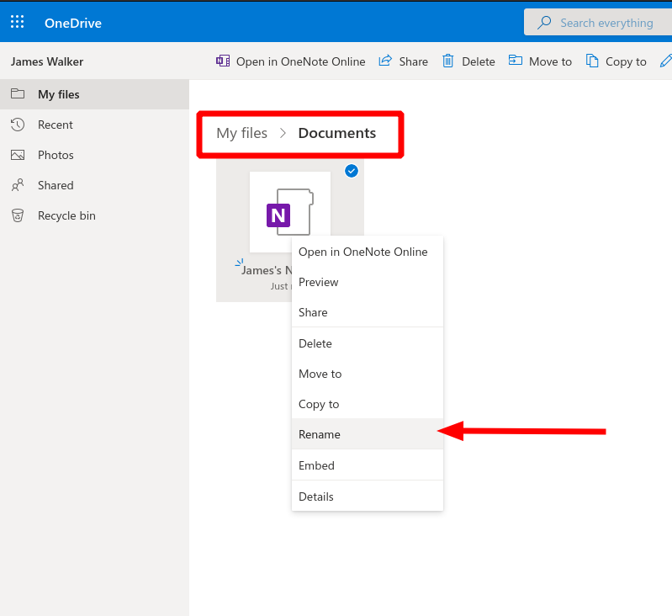Viewport: 672px width, 616px height.
Task: Uncheck the selected notebook checkmark
Action: [x=352, y=171]
